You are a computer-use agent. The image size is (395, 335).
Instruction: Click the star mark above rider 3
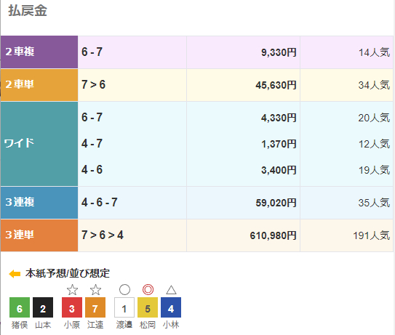coord(72,290)
